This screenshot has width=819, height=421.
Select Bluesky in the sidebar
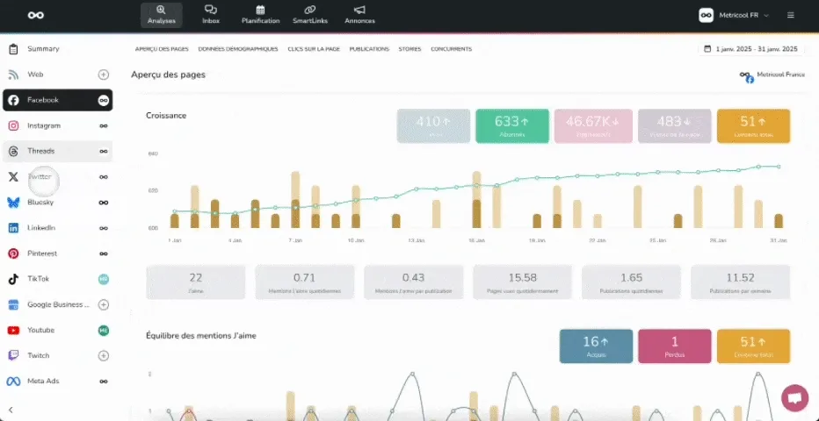tap(40, 202)
